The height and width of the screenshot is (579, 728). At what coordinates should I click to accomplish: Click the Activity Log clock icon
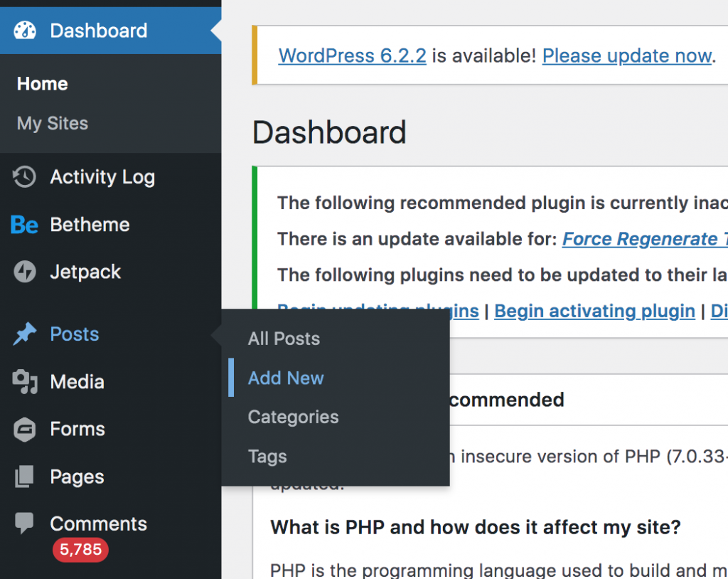[x=24, y=177]
